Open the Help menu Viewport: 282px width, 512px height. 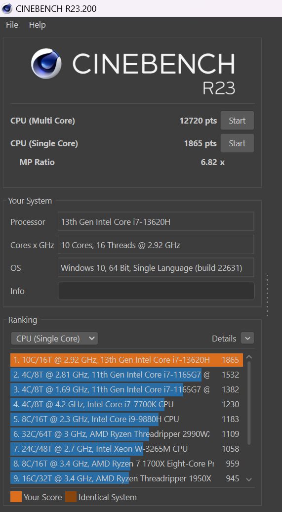tap(37, 25)
